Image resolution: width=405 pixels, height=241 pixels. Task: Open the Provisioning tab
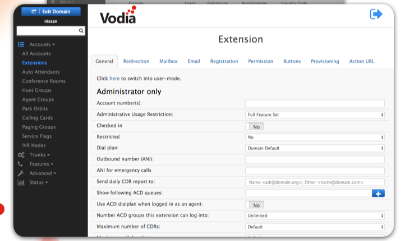click(325, 62)
